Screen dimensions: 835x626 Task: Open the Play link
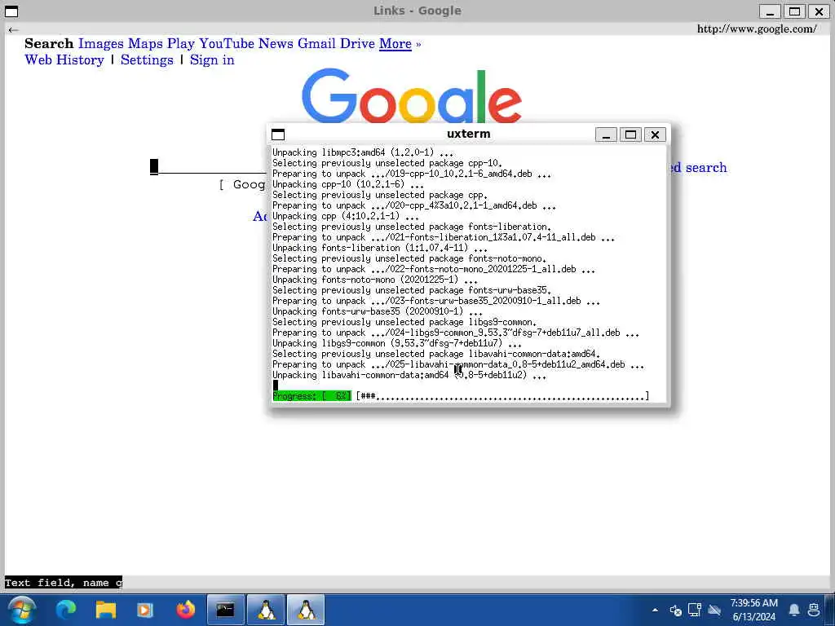pos(180,44)
